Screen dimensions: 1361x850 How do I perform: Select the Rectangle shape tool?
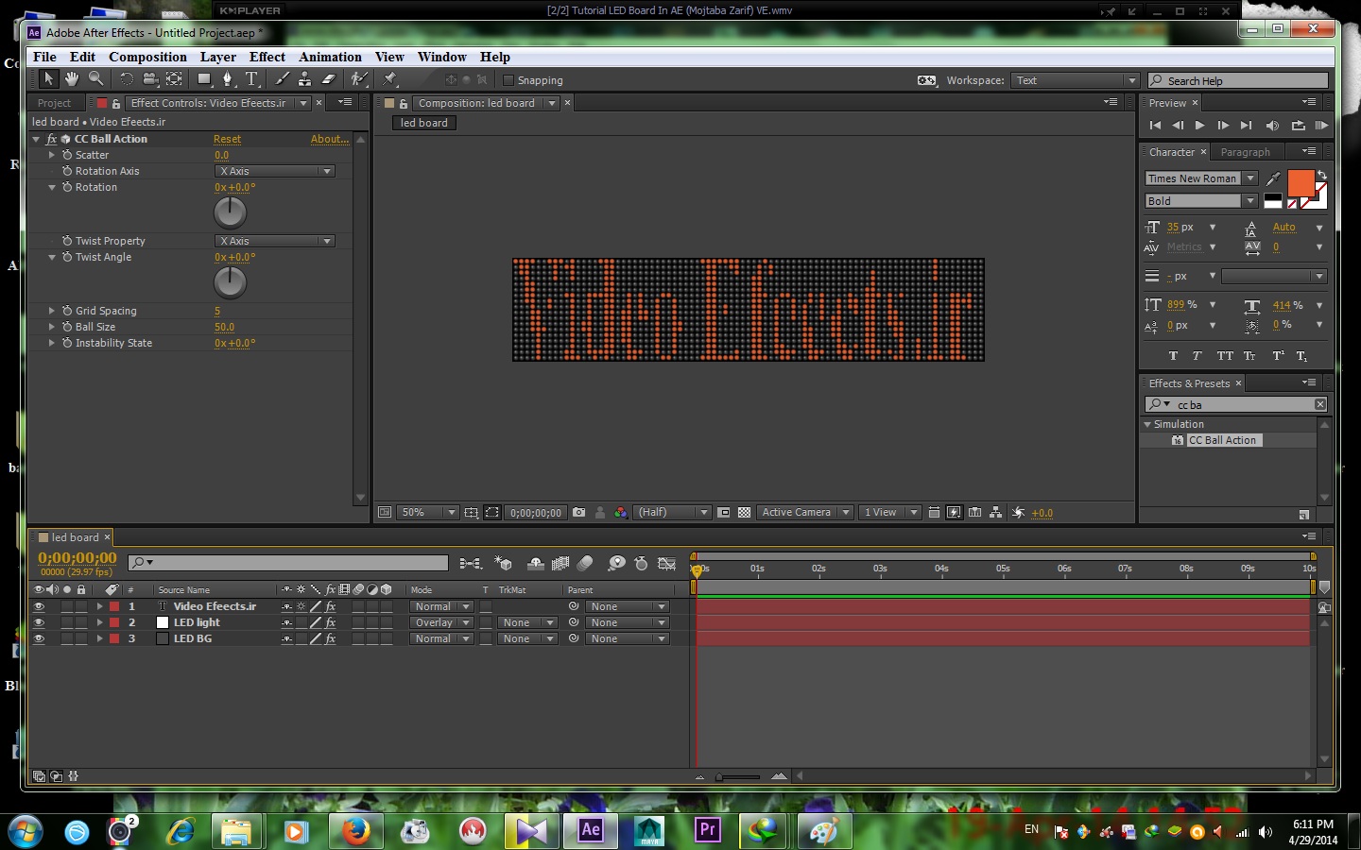pyautogui.click(x=204, y=79)
